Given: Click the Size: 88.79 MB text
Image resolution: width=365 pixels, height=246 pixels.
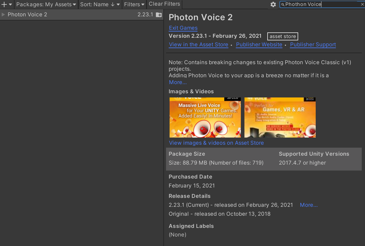Looking at the screenshot, I should coord(216,163).
